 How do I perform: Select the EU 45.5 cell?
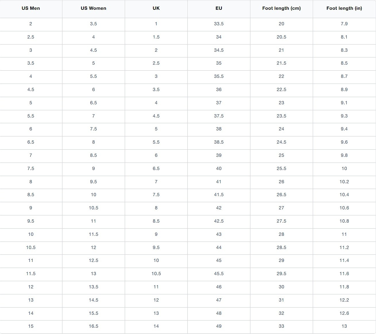point(219,274)
